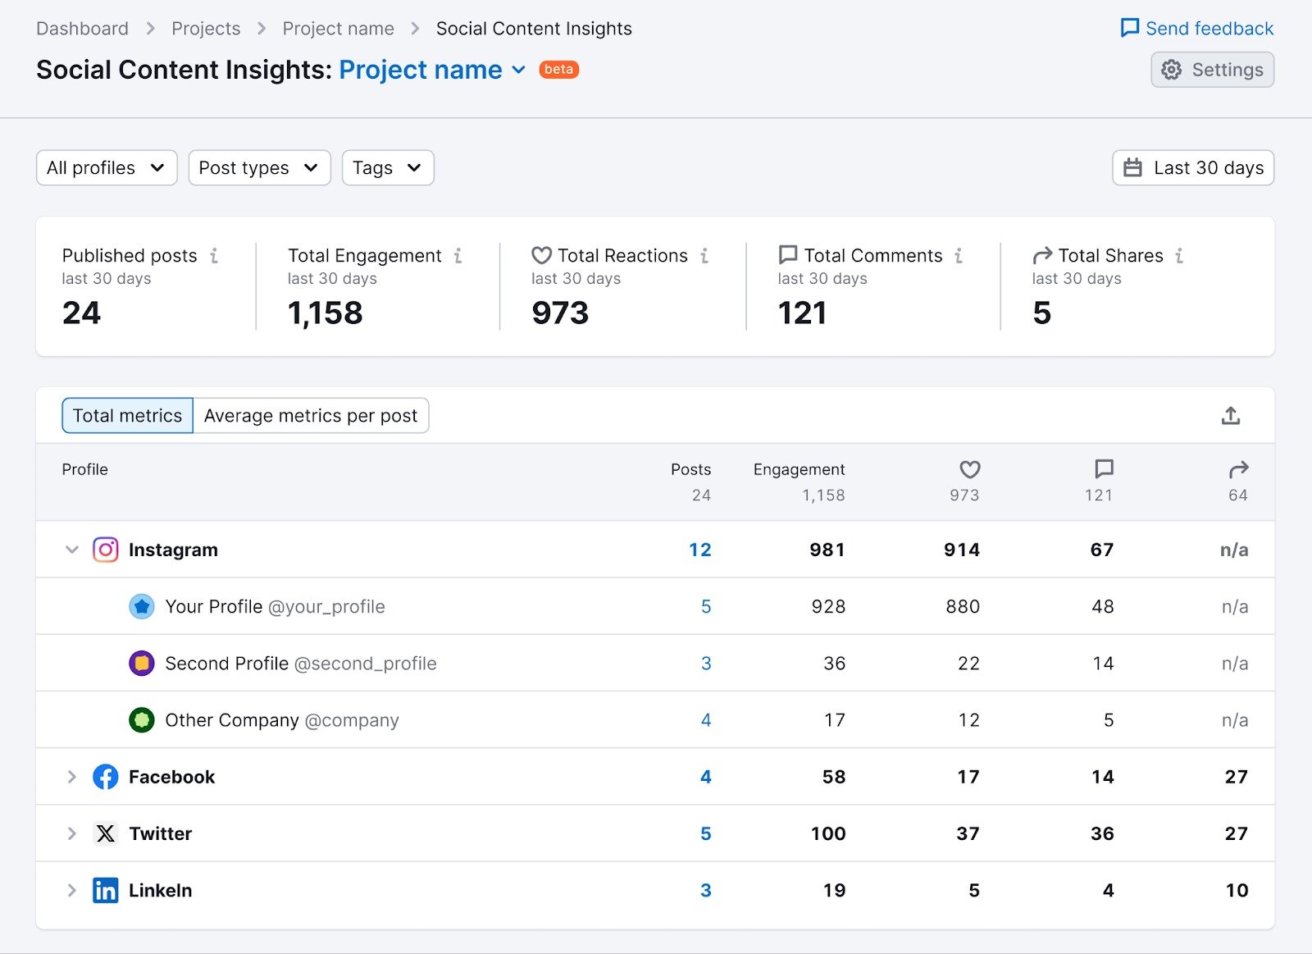Click the Facebook icon in the table
The image size is (1312, 954).
pyautogui.click(x=105, y=777)
